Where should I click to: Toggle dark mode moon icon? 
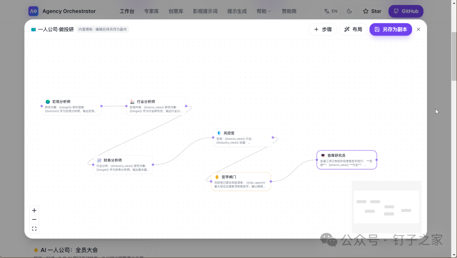click(349, 11)
